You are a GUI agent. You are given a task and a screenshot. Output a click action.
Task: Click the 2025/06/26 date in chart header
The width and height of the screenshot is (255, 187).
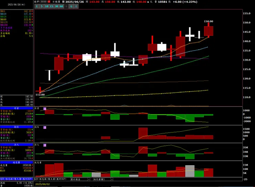tap(74, 2)
